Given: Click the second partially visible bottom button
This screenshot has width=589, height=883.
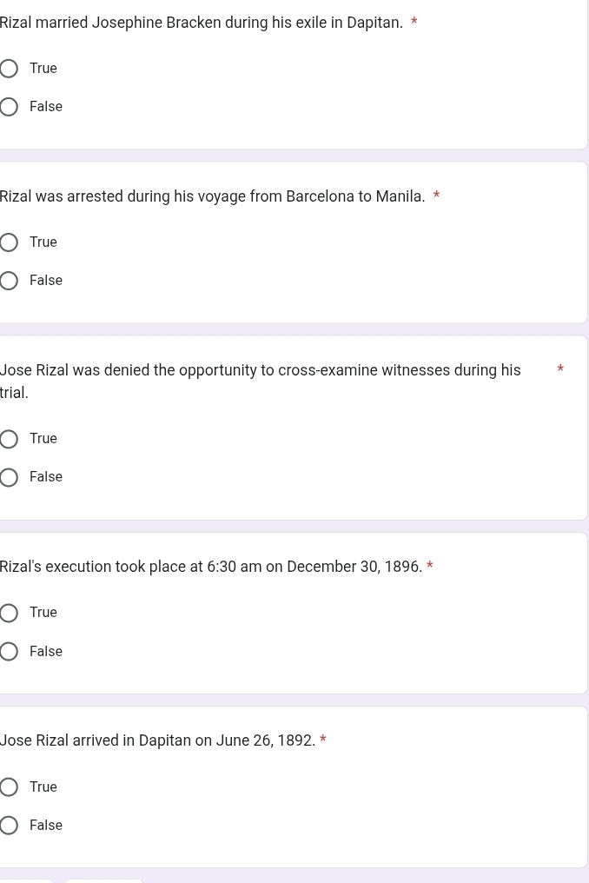Looking at the screenshot, I should click(103, 880).
